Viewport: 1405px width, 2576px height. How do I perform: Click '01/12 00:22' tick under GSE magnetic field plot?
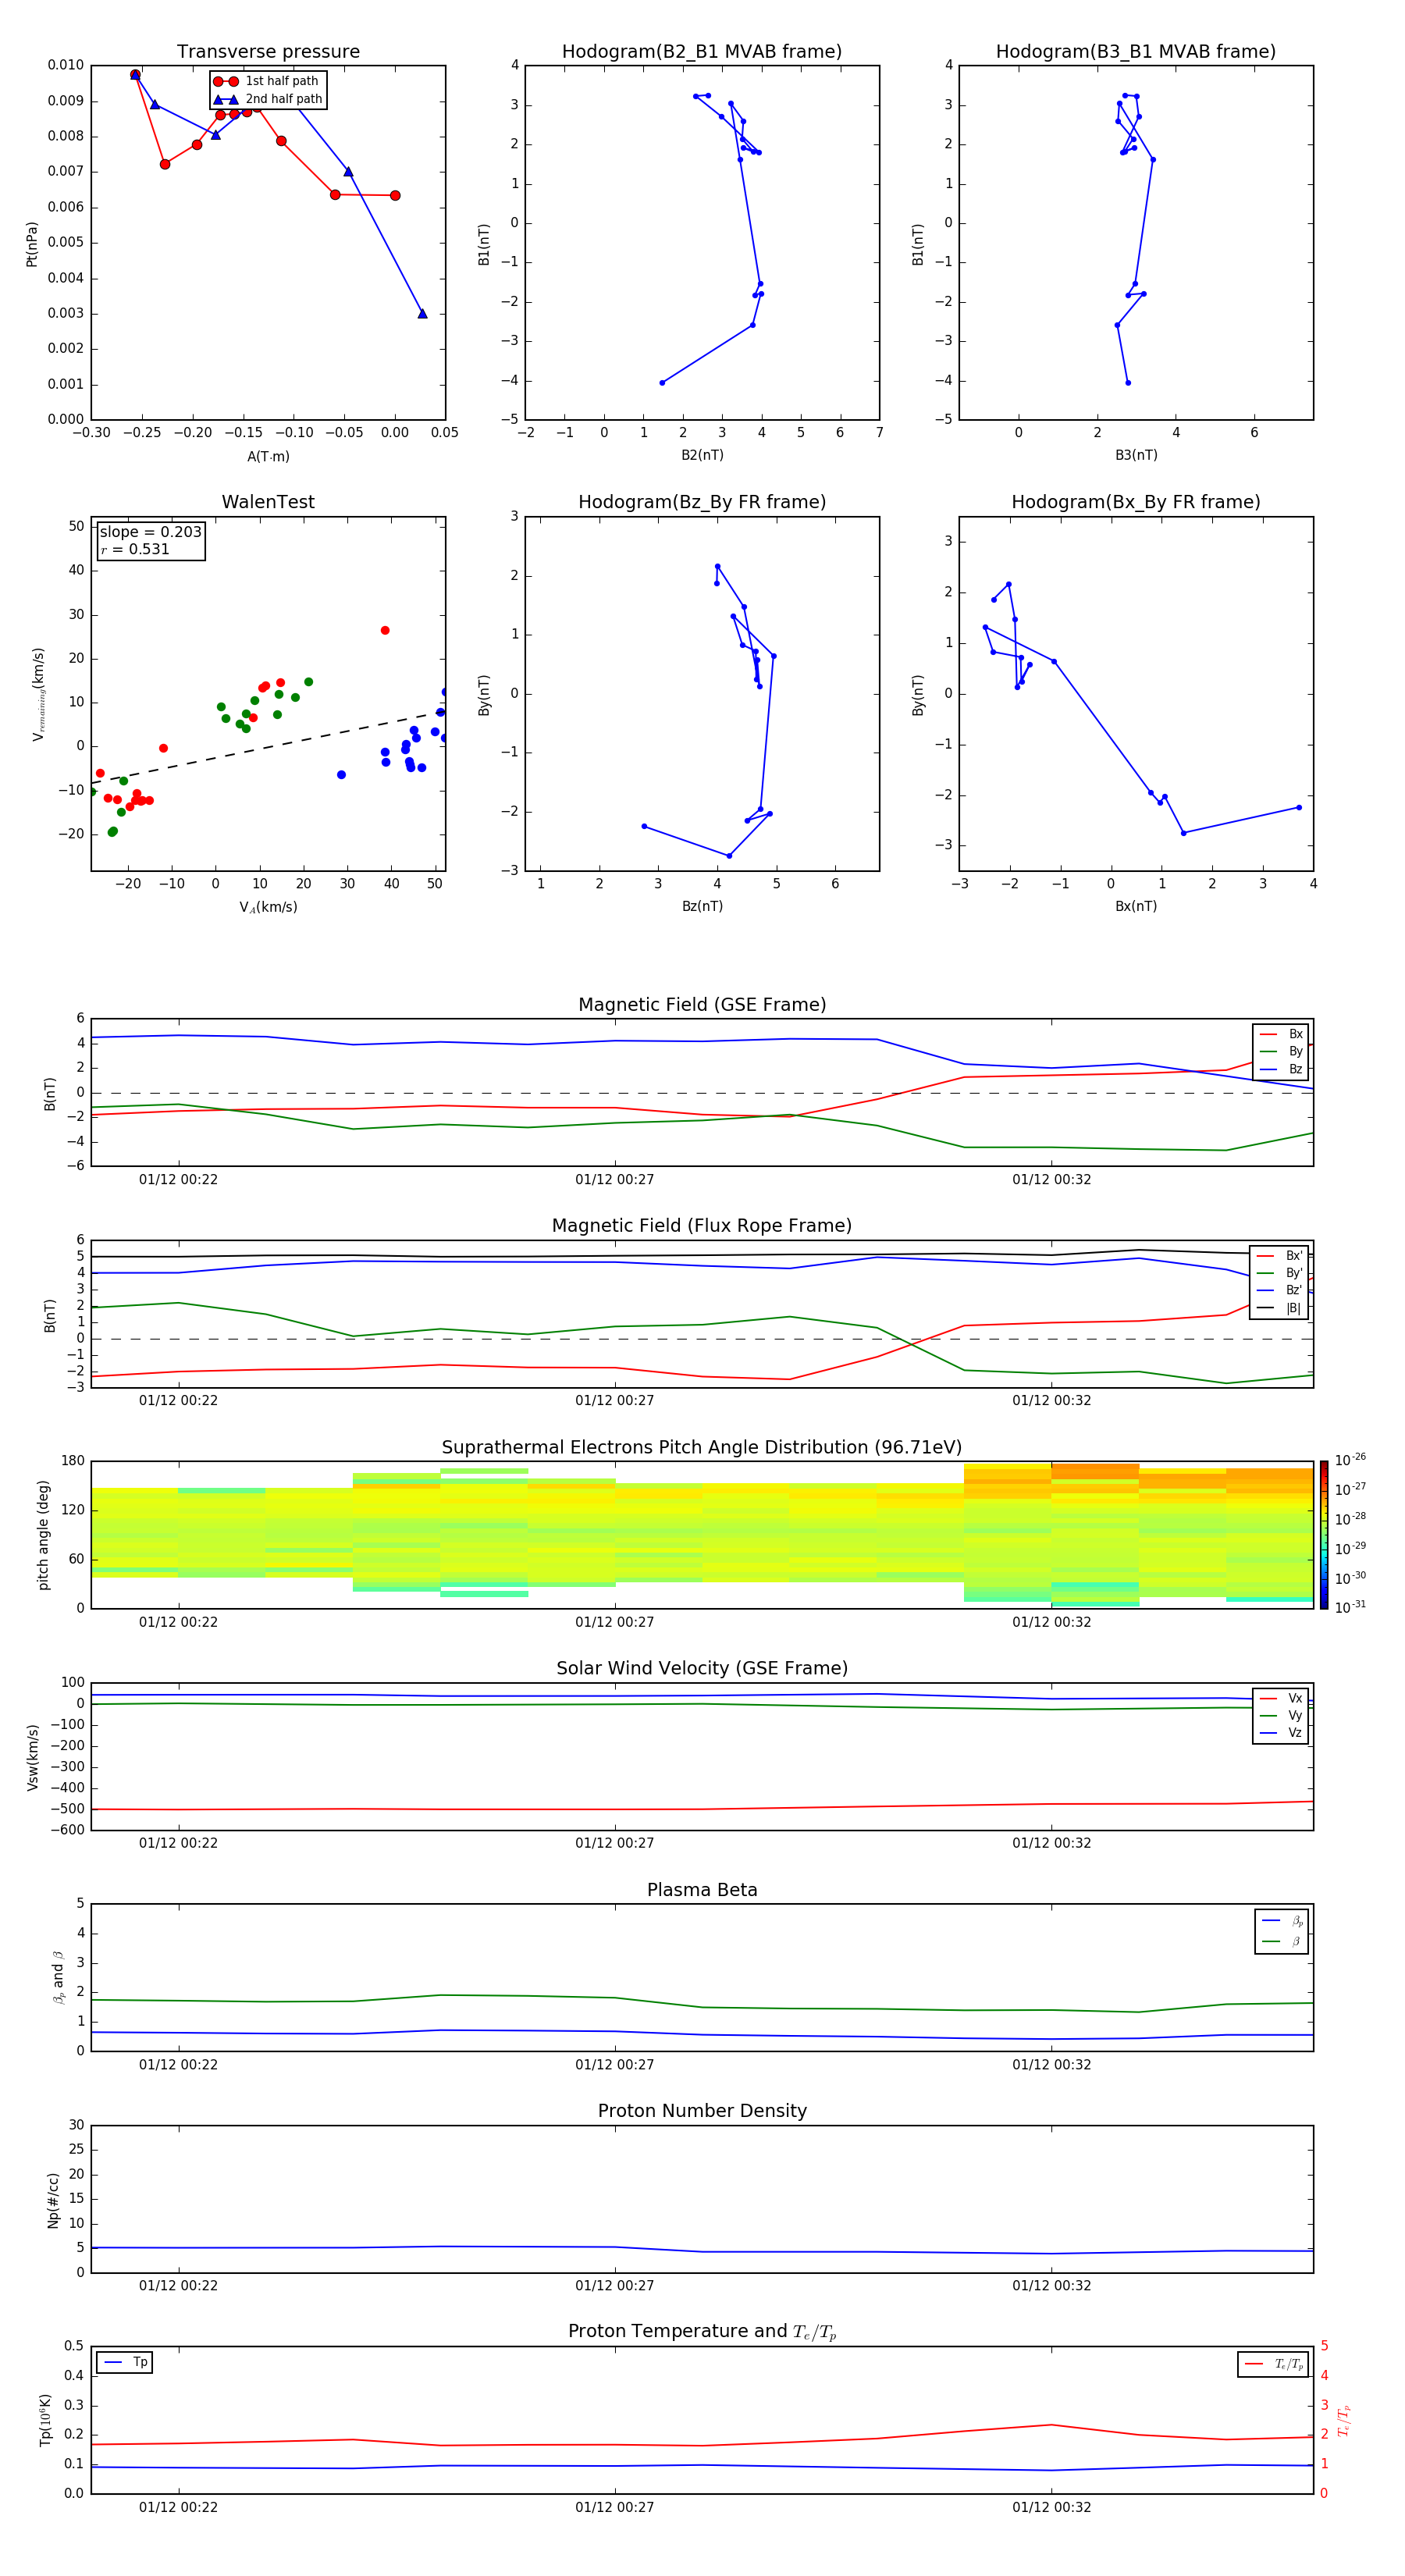pos(178,1180)
